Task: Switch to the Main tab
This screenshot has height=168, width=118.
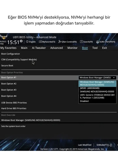Action: 24,48
